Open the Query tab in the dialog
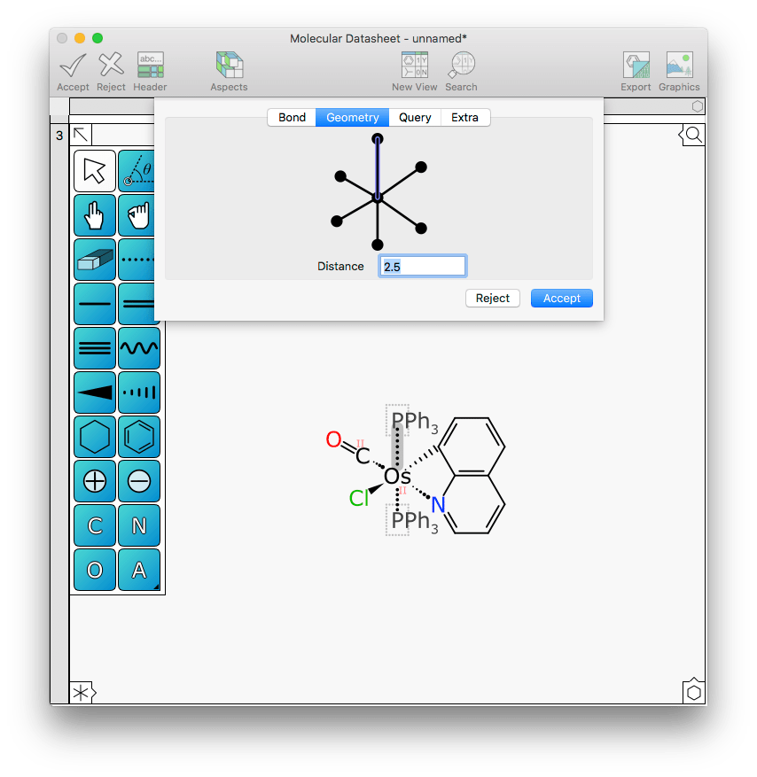 (x=414, y=117)
